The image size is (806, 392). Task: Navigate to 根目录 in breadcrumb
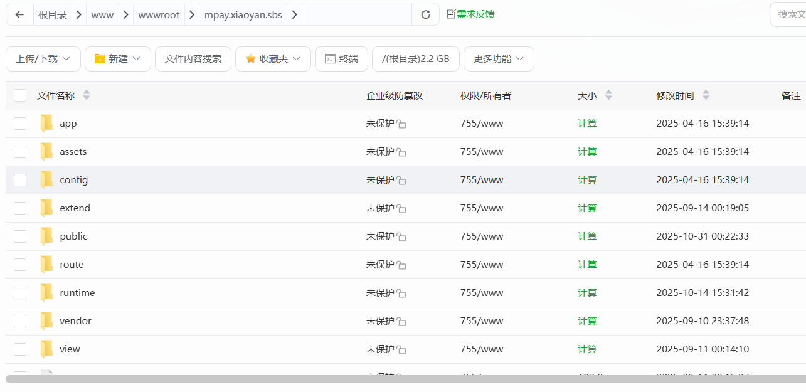[x=52, y=14]
